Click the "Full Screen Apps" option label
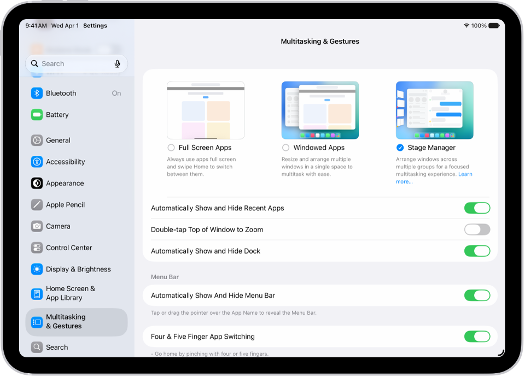Screen dimensions: 525x377 coord(205,148)
